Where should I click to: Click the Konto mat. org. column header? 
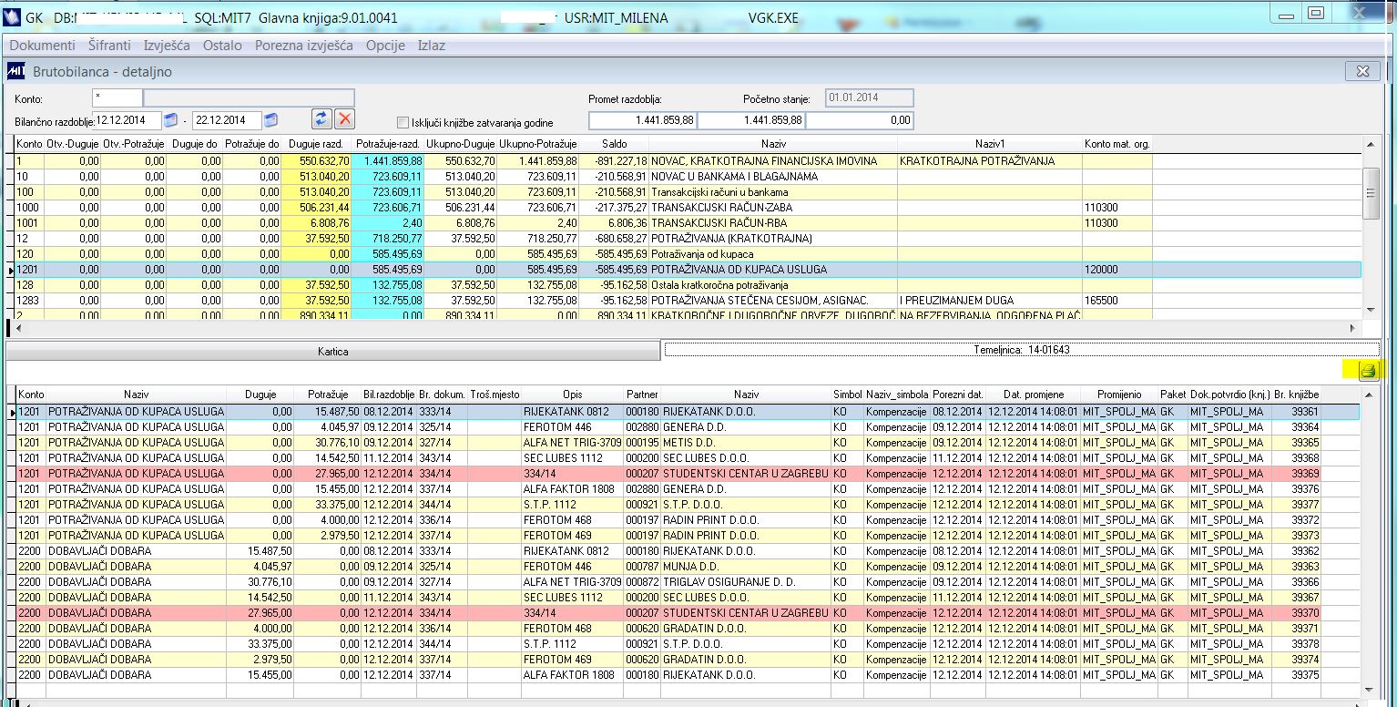(x=1117, y=144)
